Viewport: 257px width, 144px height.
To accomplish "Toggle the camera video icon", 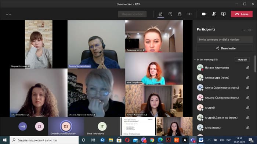I will [204, 14].
